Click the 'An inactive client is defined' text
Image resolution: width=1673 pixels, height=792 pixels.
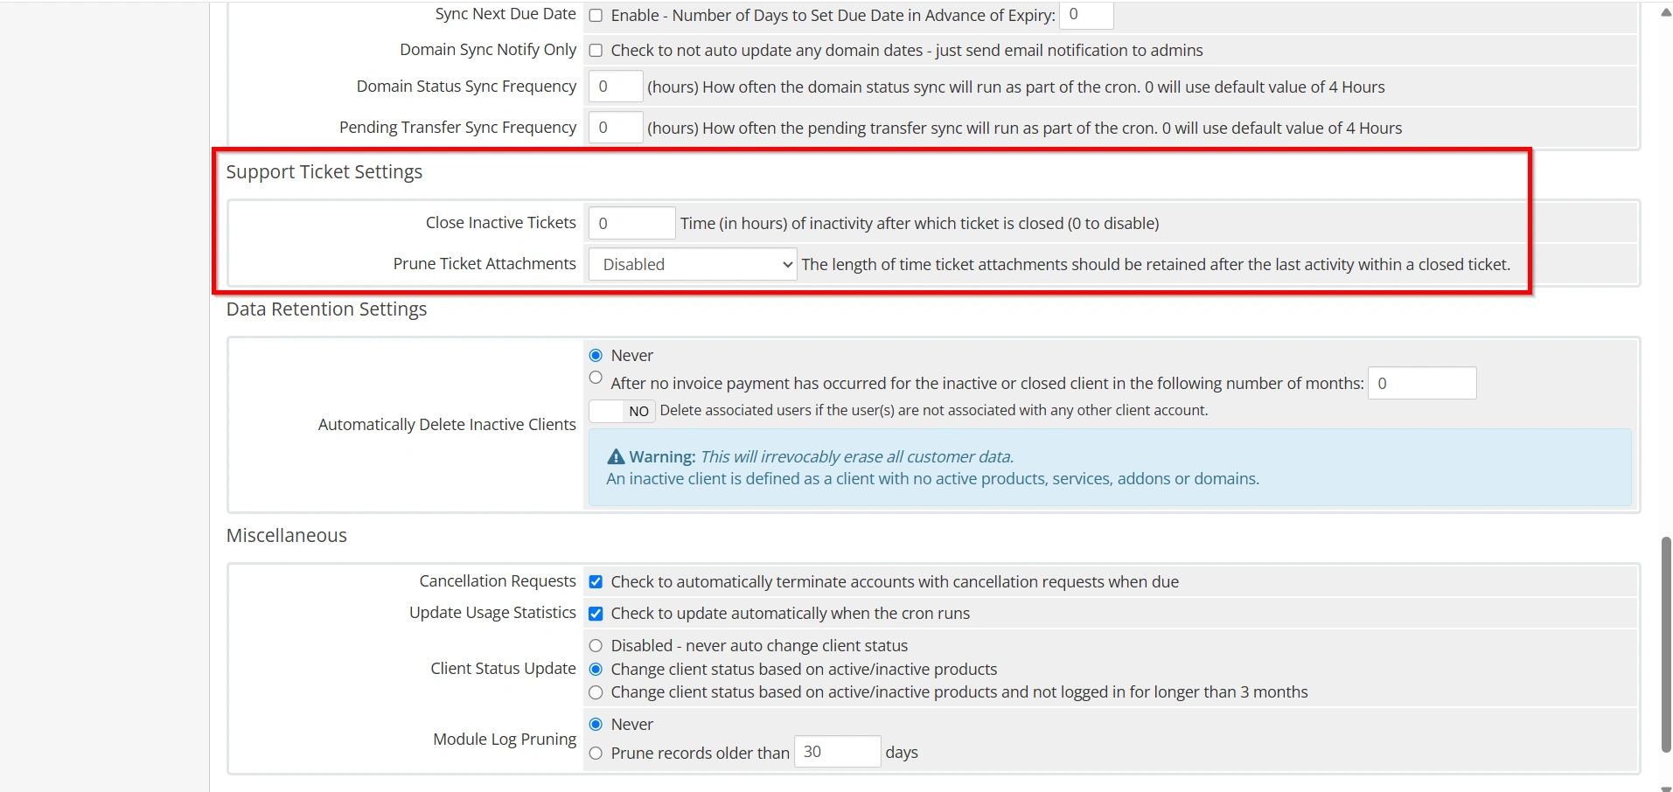coord(933,479)
